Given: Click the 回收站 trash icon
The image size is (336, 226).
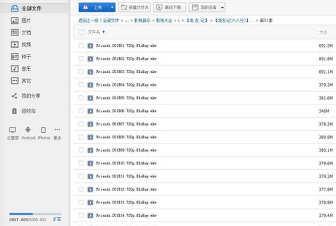Looking at the screenshot, I should [x=14, y=111].
